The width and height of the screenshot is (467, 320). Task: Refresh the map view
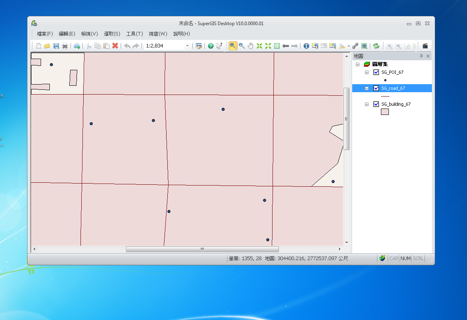(x=376, y=46)
